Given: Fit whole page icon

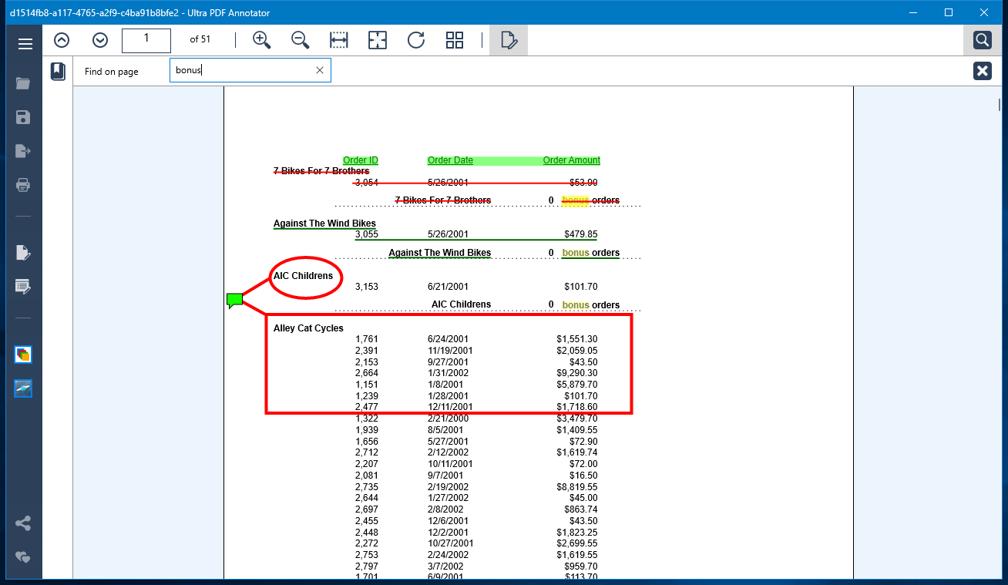Looking at the screenshot, I should pyautogui.click(x=378, y=40).
